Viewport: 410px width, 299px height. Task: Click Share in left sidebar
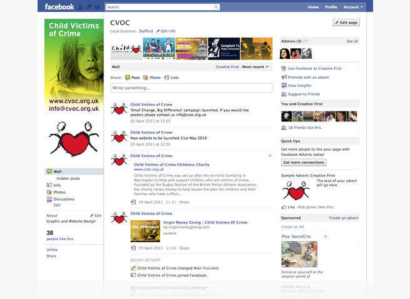tap(51, 256)
